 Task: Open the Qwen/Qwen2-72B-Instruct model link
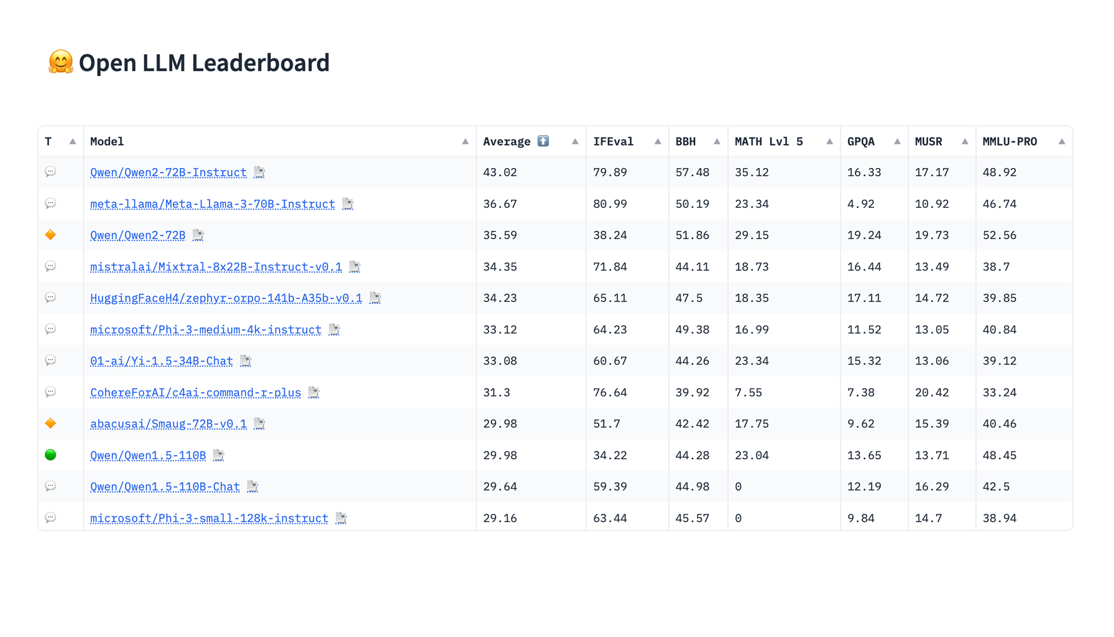click(x=168, y=172)
